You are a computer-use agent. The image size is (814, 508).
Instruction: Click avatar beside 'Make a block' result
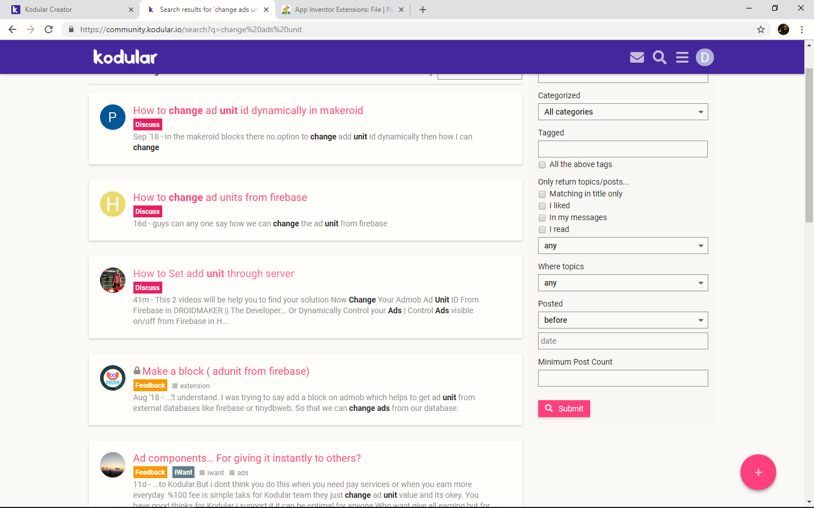coord(112,378)
